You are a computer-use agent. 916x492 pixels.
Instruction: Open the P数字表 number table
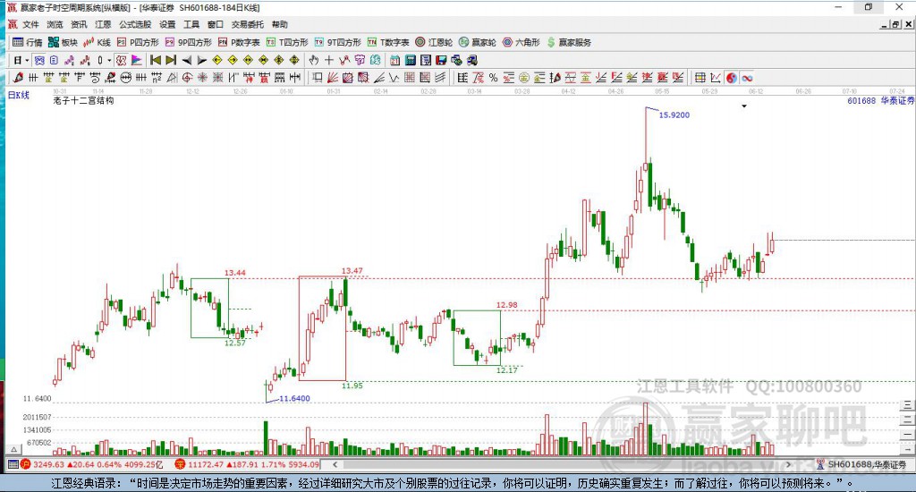(x=239, y=42)
